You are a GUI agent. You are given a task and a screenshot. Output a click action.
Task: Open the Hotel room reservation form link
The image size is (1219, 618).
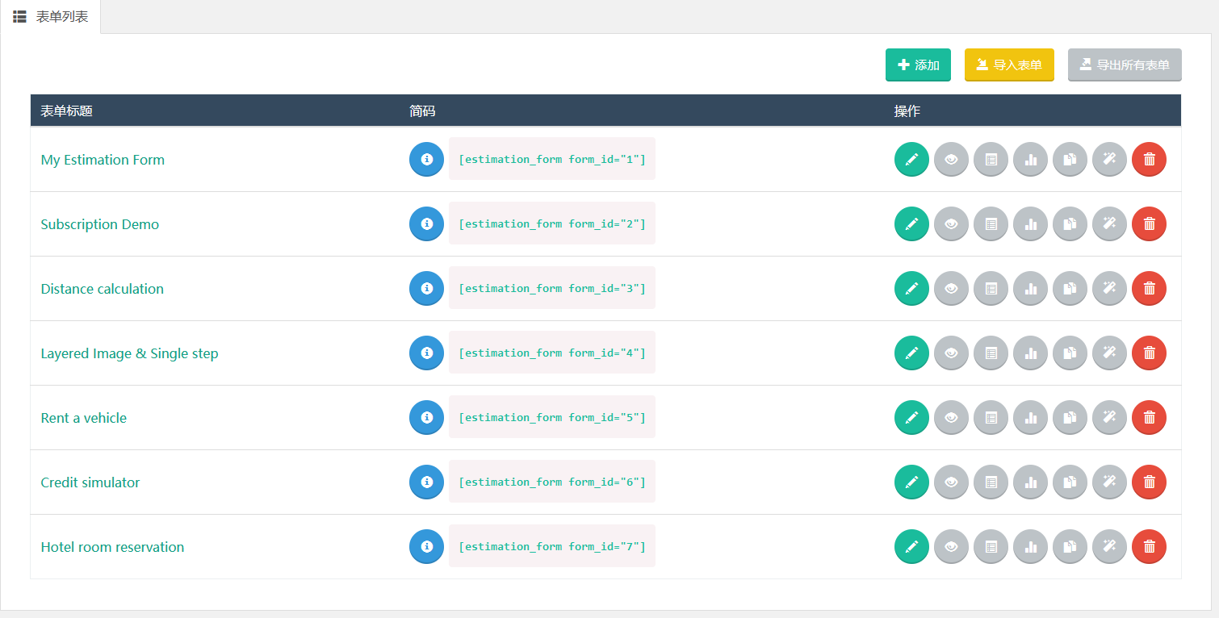(x=112, y=547)
